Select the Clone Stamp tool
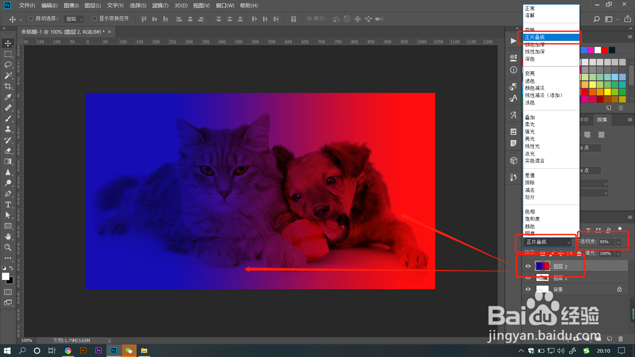This screenshot has width=635, height=357. click(8, 129)
